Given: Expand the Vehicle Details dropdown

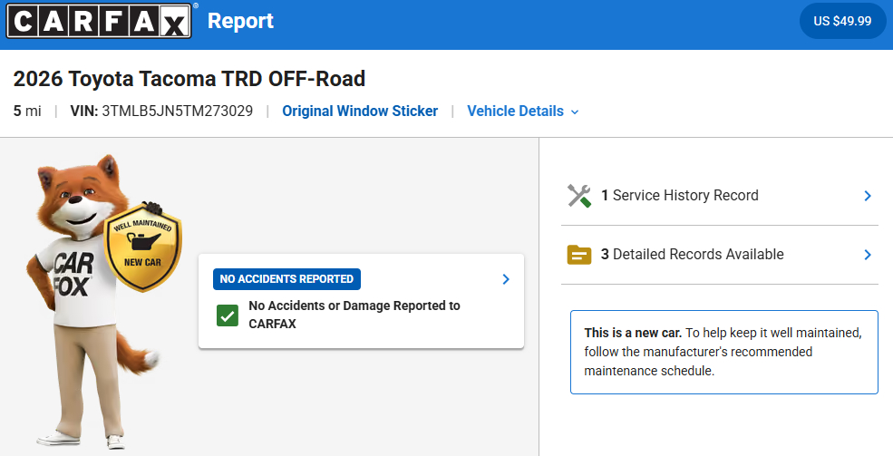Looking at the screenshot, I should pos(523,111).
